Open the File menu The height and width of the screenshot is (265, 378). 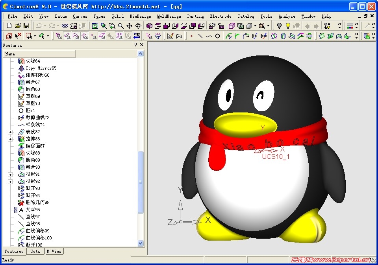pyautogui.click(x=12, y=17)
